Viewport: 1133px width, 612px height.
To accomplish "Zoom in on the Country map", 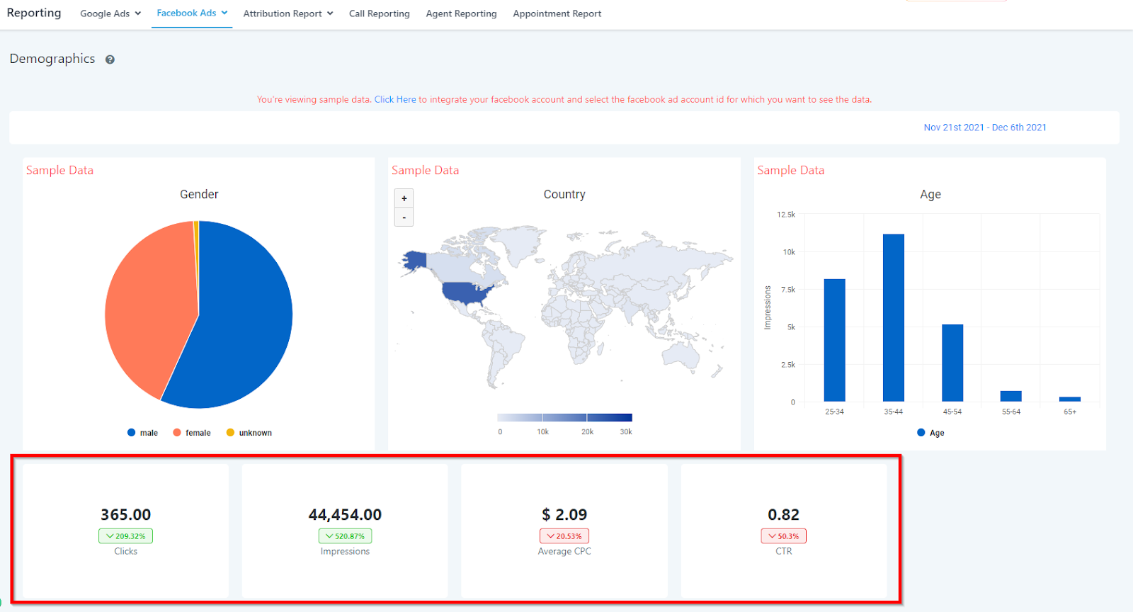I will pos(404,198).
